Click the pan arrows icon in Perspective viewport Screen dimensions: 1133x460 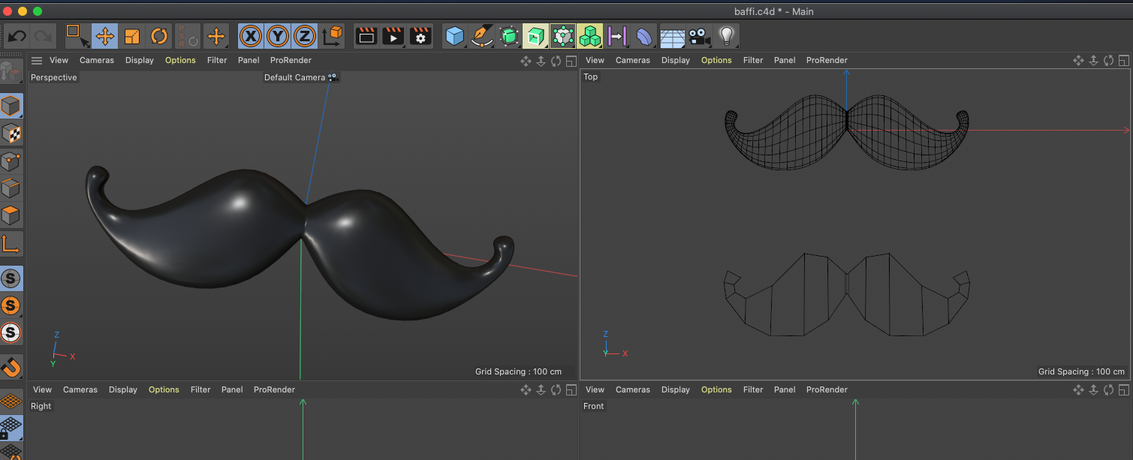(x=526, y=61)
